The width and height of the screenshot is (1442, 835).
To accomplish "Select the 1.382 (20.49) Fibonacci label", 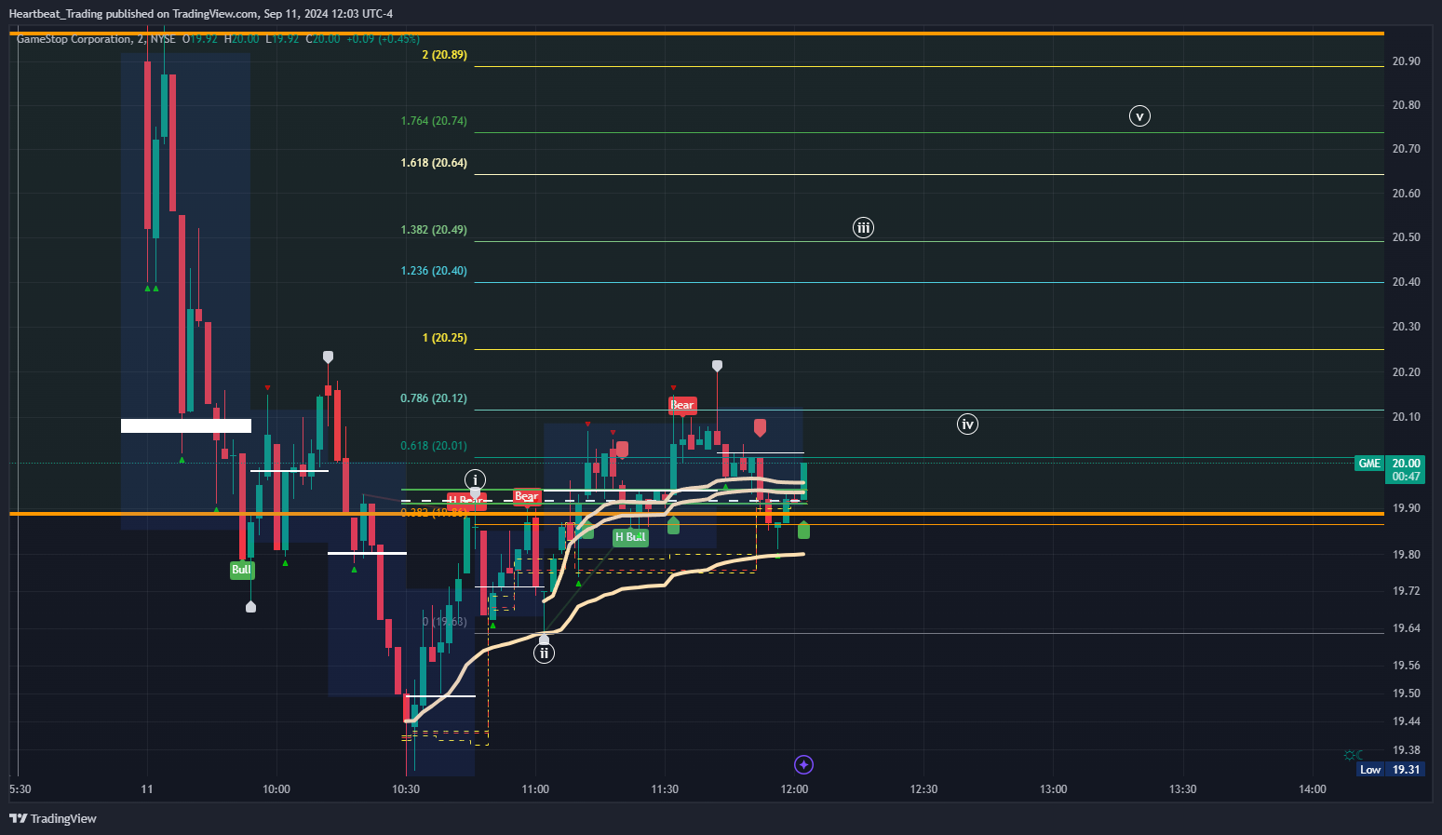I will click(x=434, y=230).
